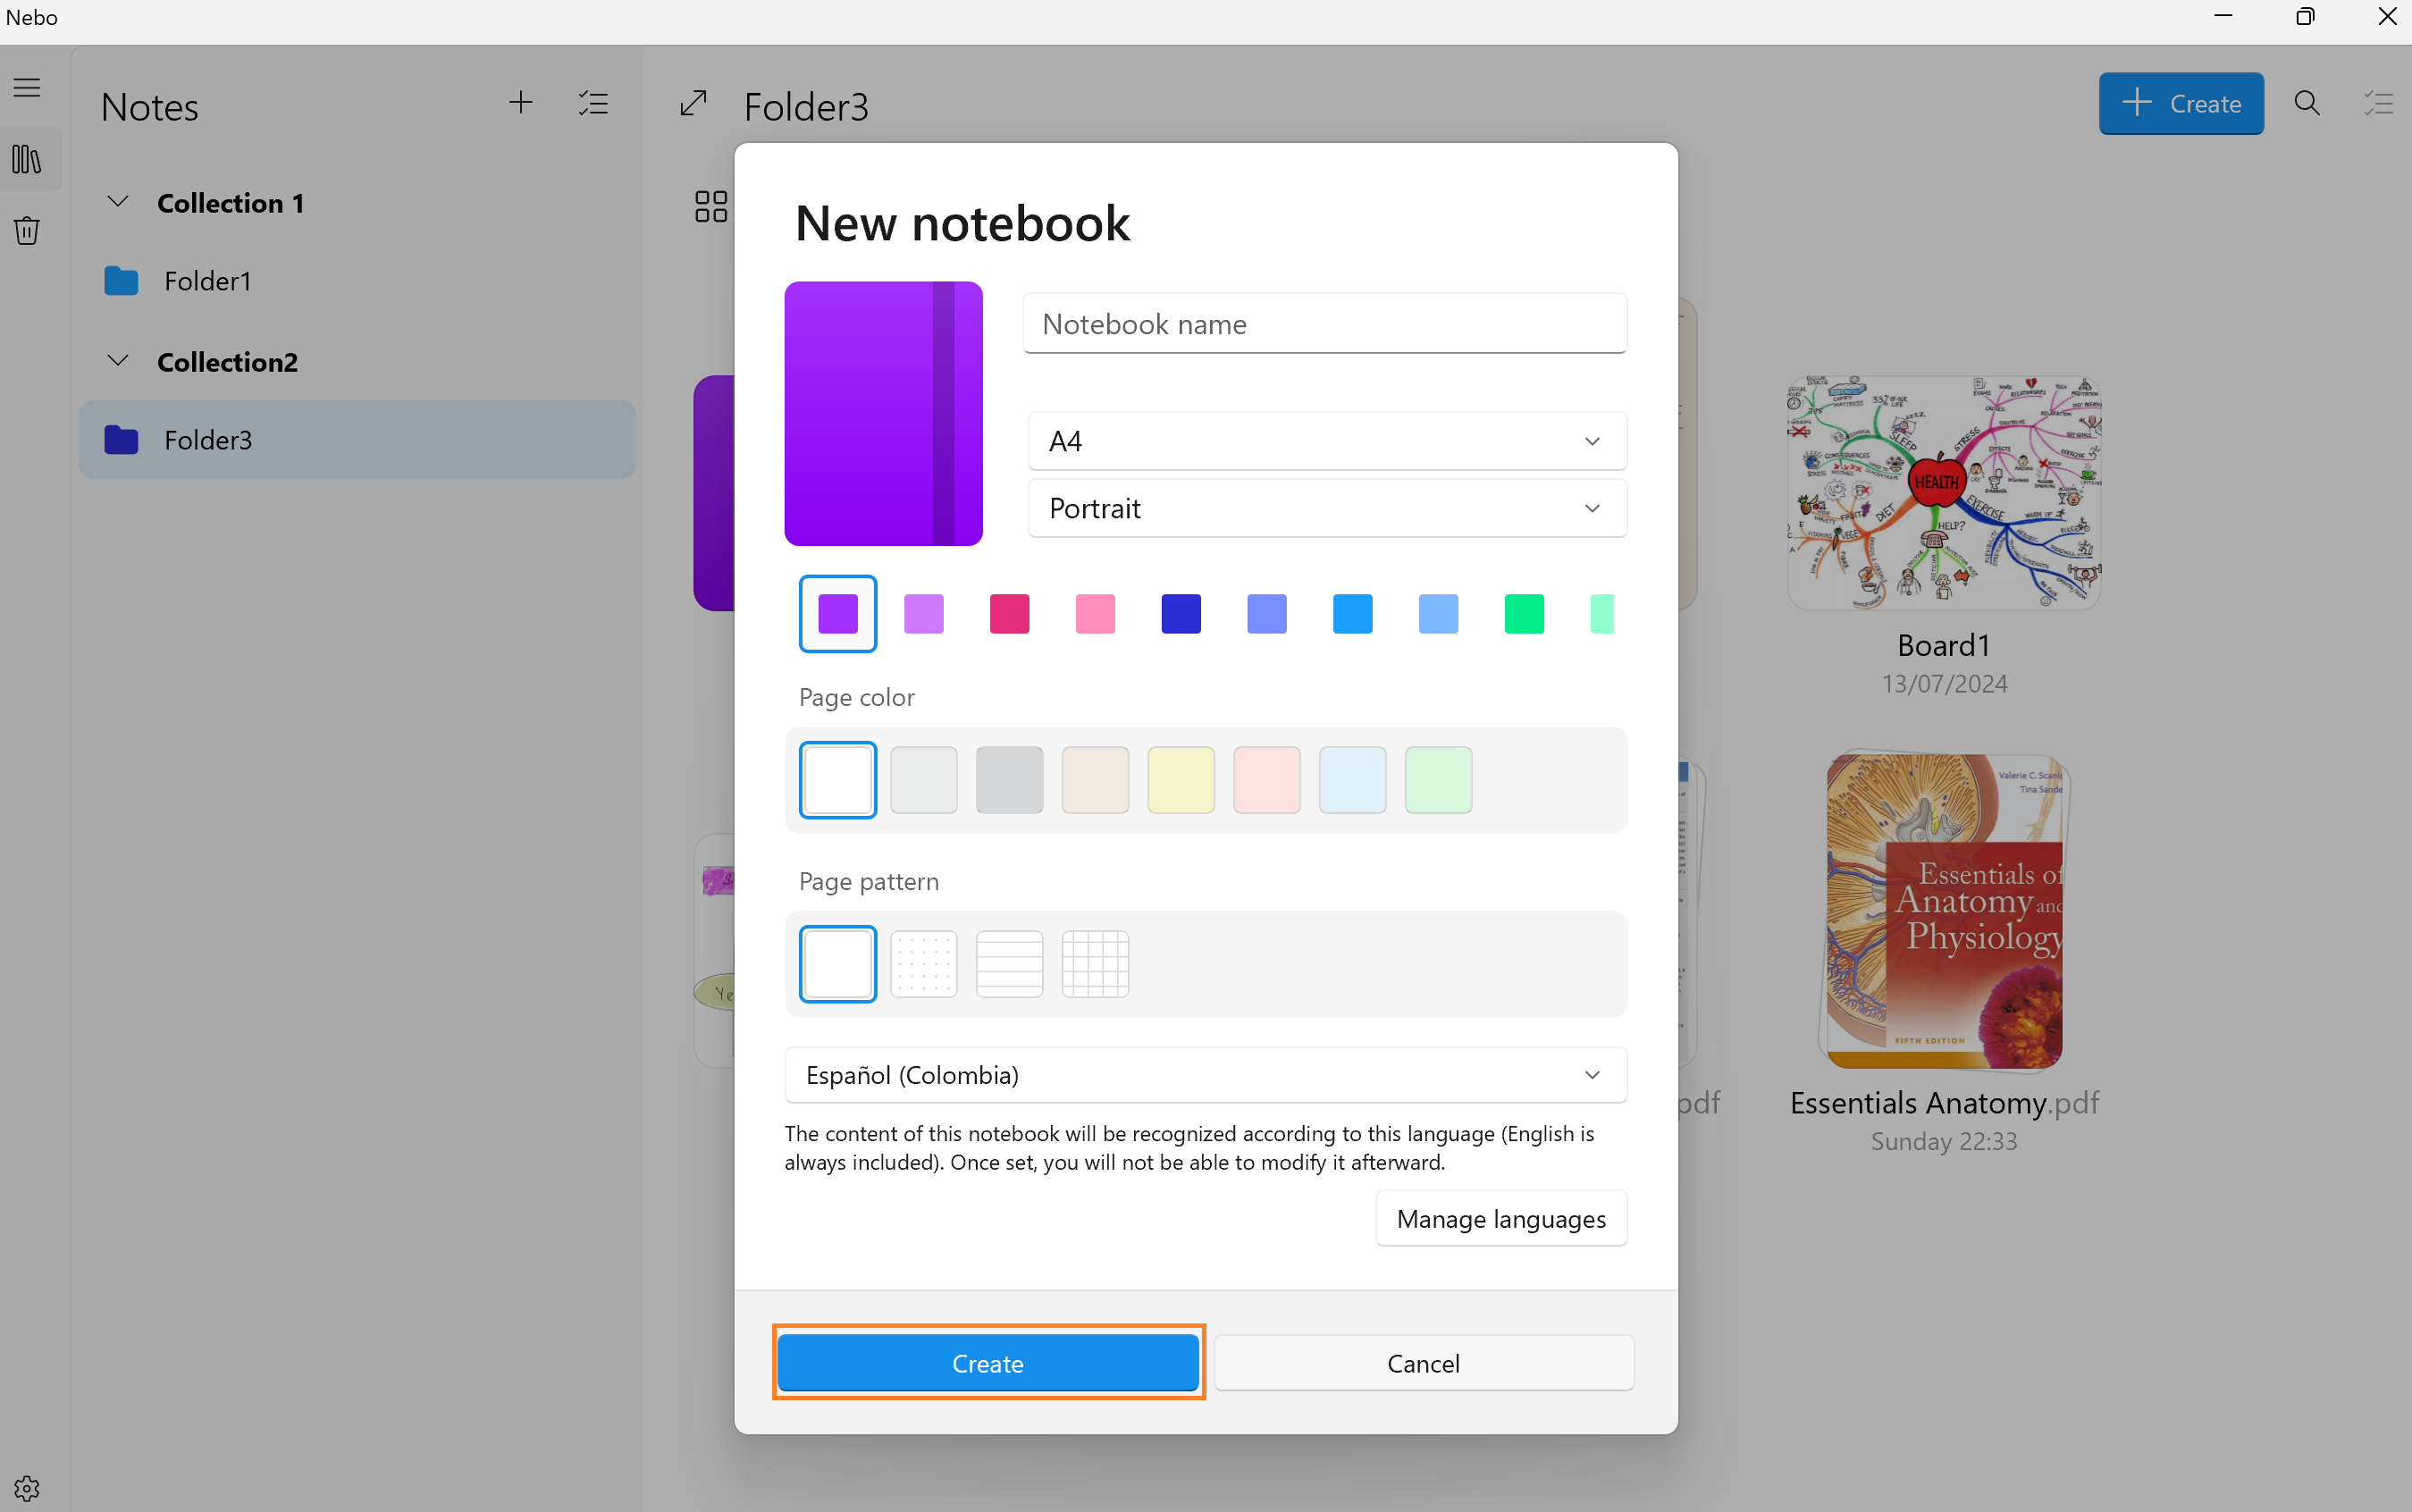
Task: Choose the grid page pattern
Action: click(1095, 964)
